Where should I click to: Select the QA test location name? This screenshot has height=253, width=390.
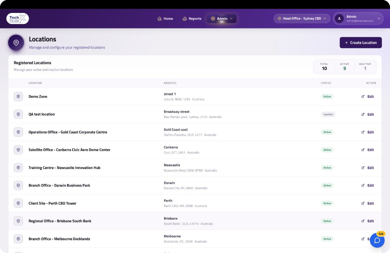[42, 114]
